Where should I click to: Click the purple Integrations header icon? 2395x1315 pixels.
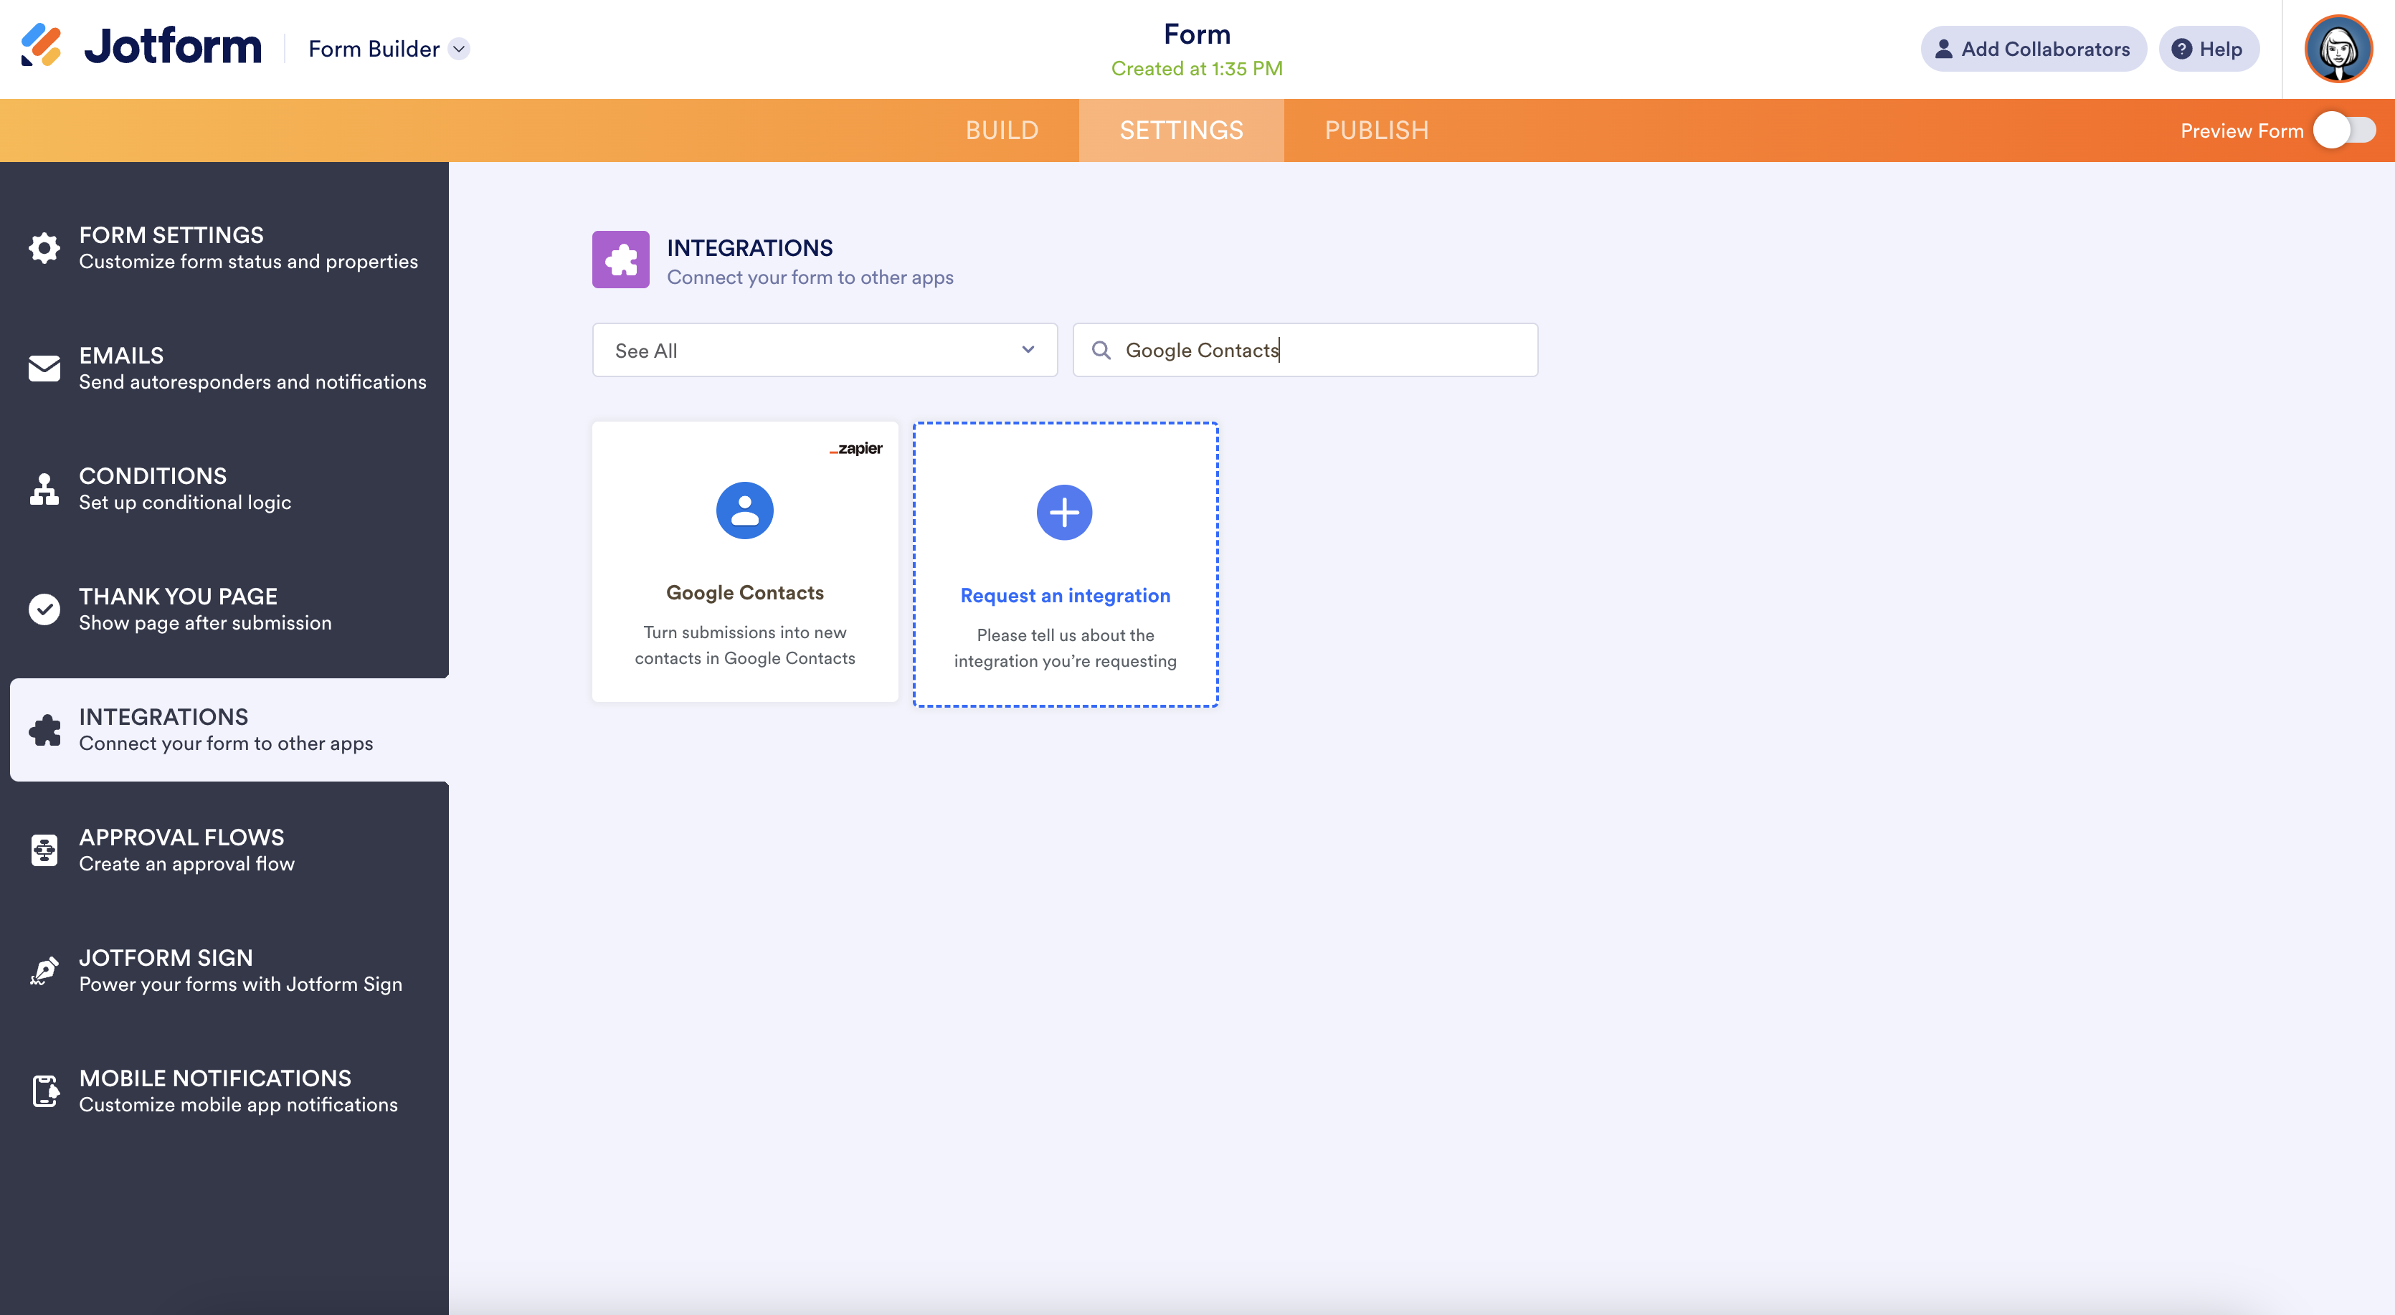620,260
